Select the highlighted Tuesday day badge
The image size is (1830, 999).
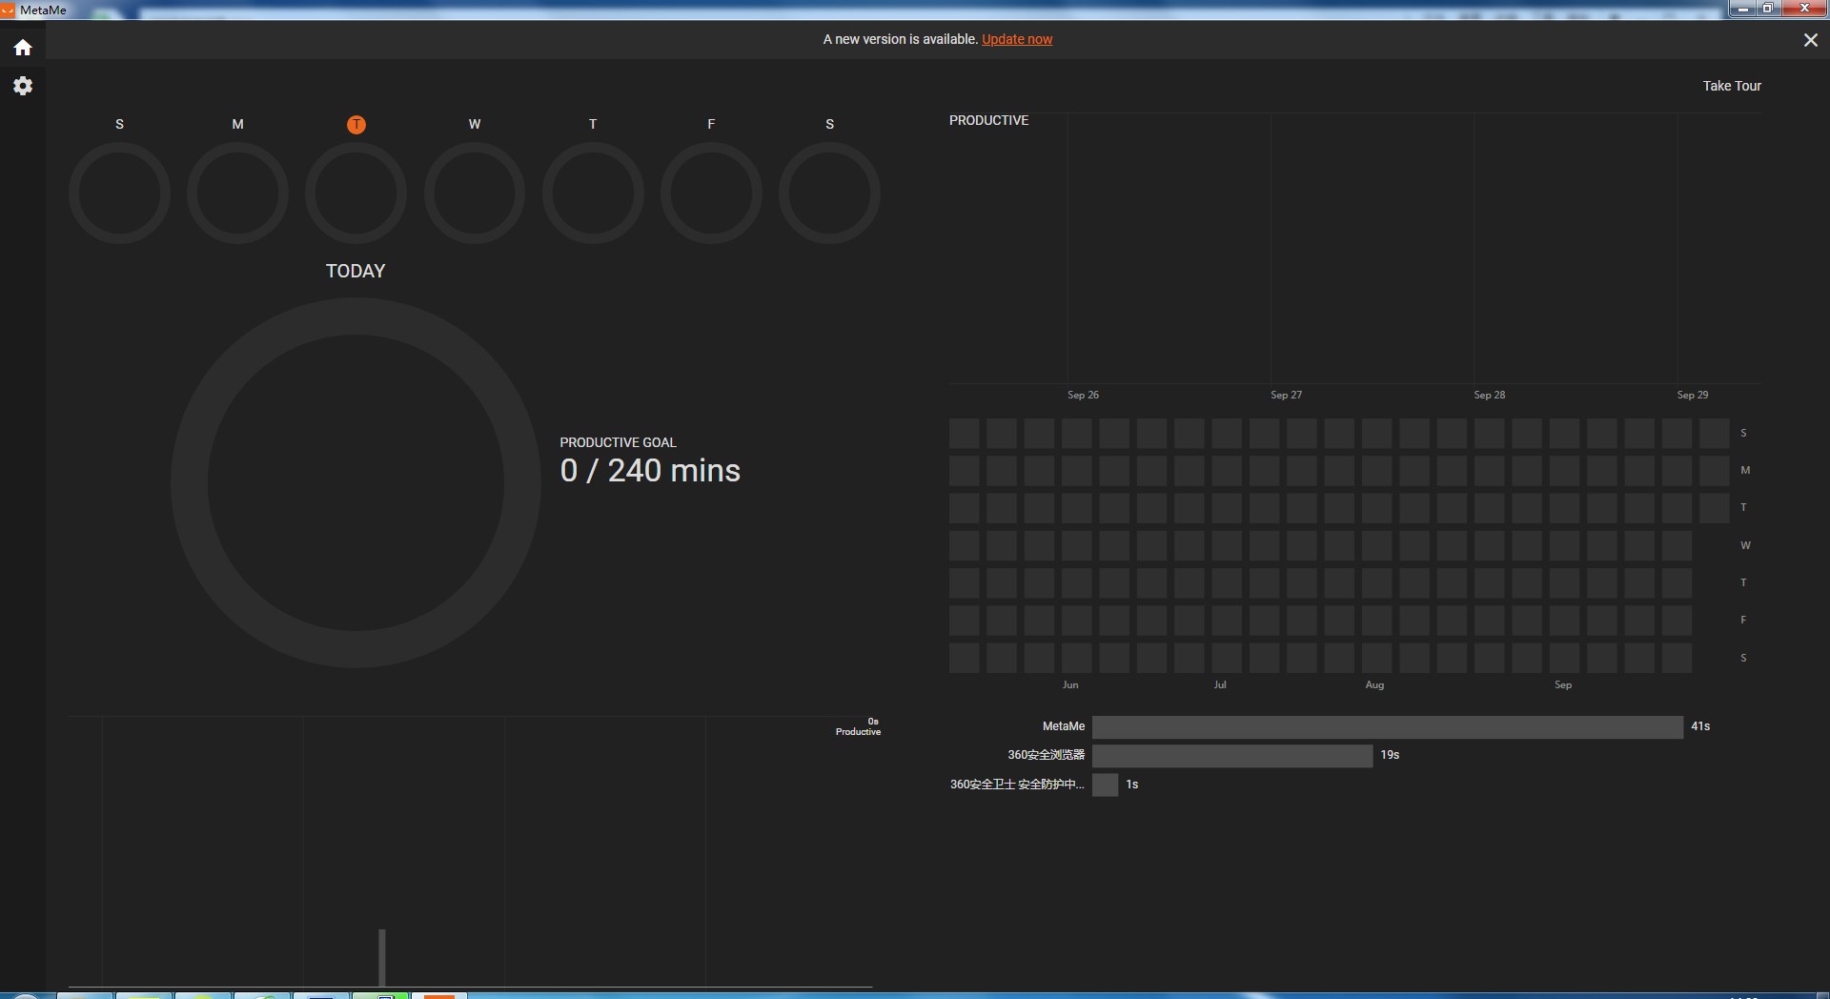pos(356,125)
